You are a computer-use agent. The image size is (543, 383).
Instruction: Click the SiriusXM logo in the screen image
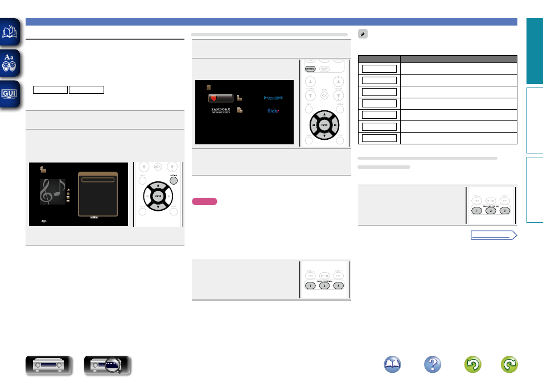(x=273, y=98)
